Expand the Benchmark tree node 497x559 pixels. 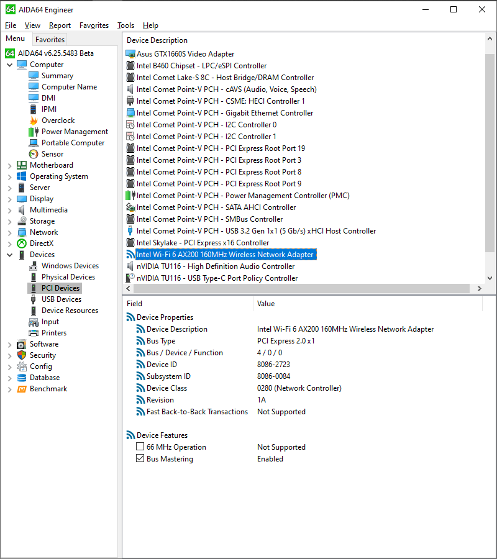(x=9, y=389)
